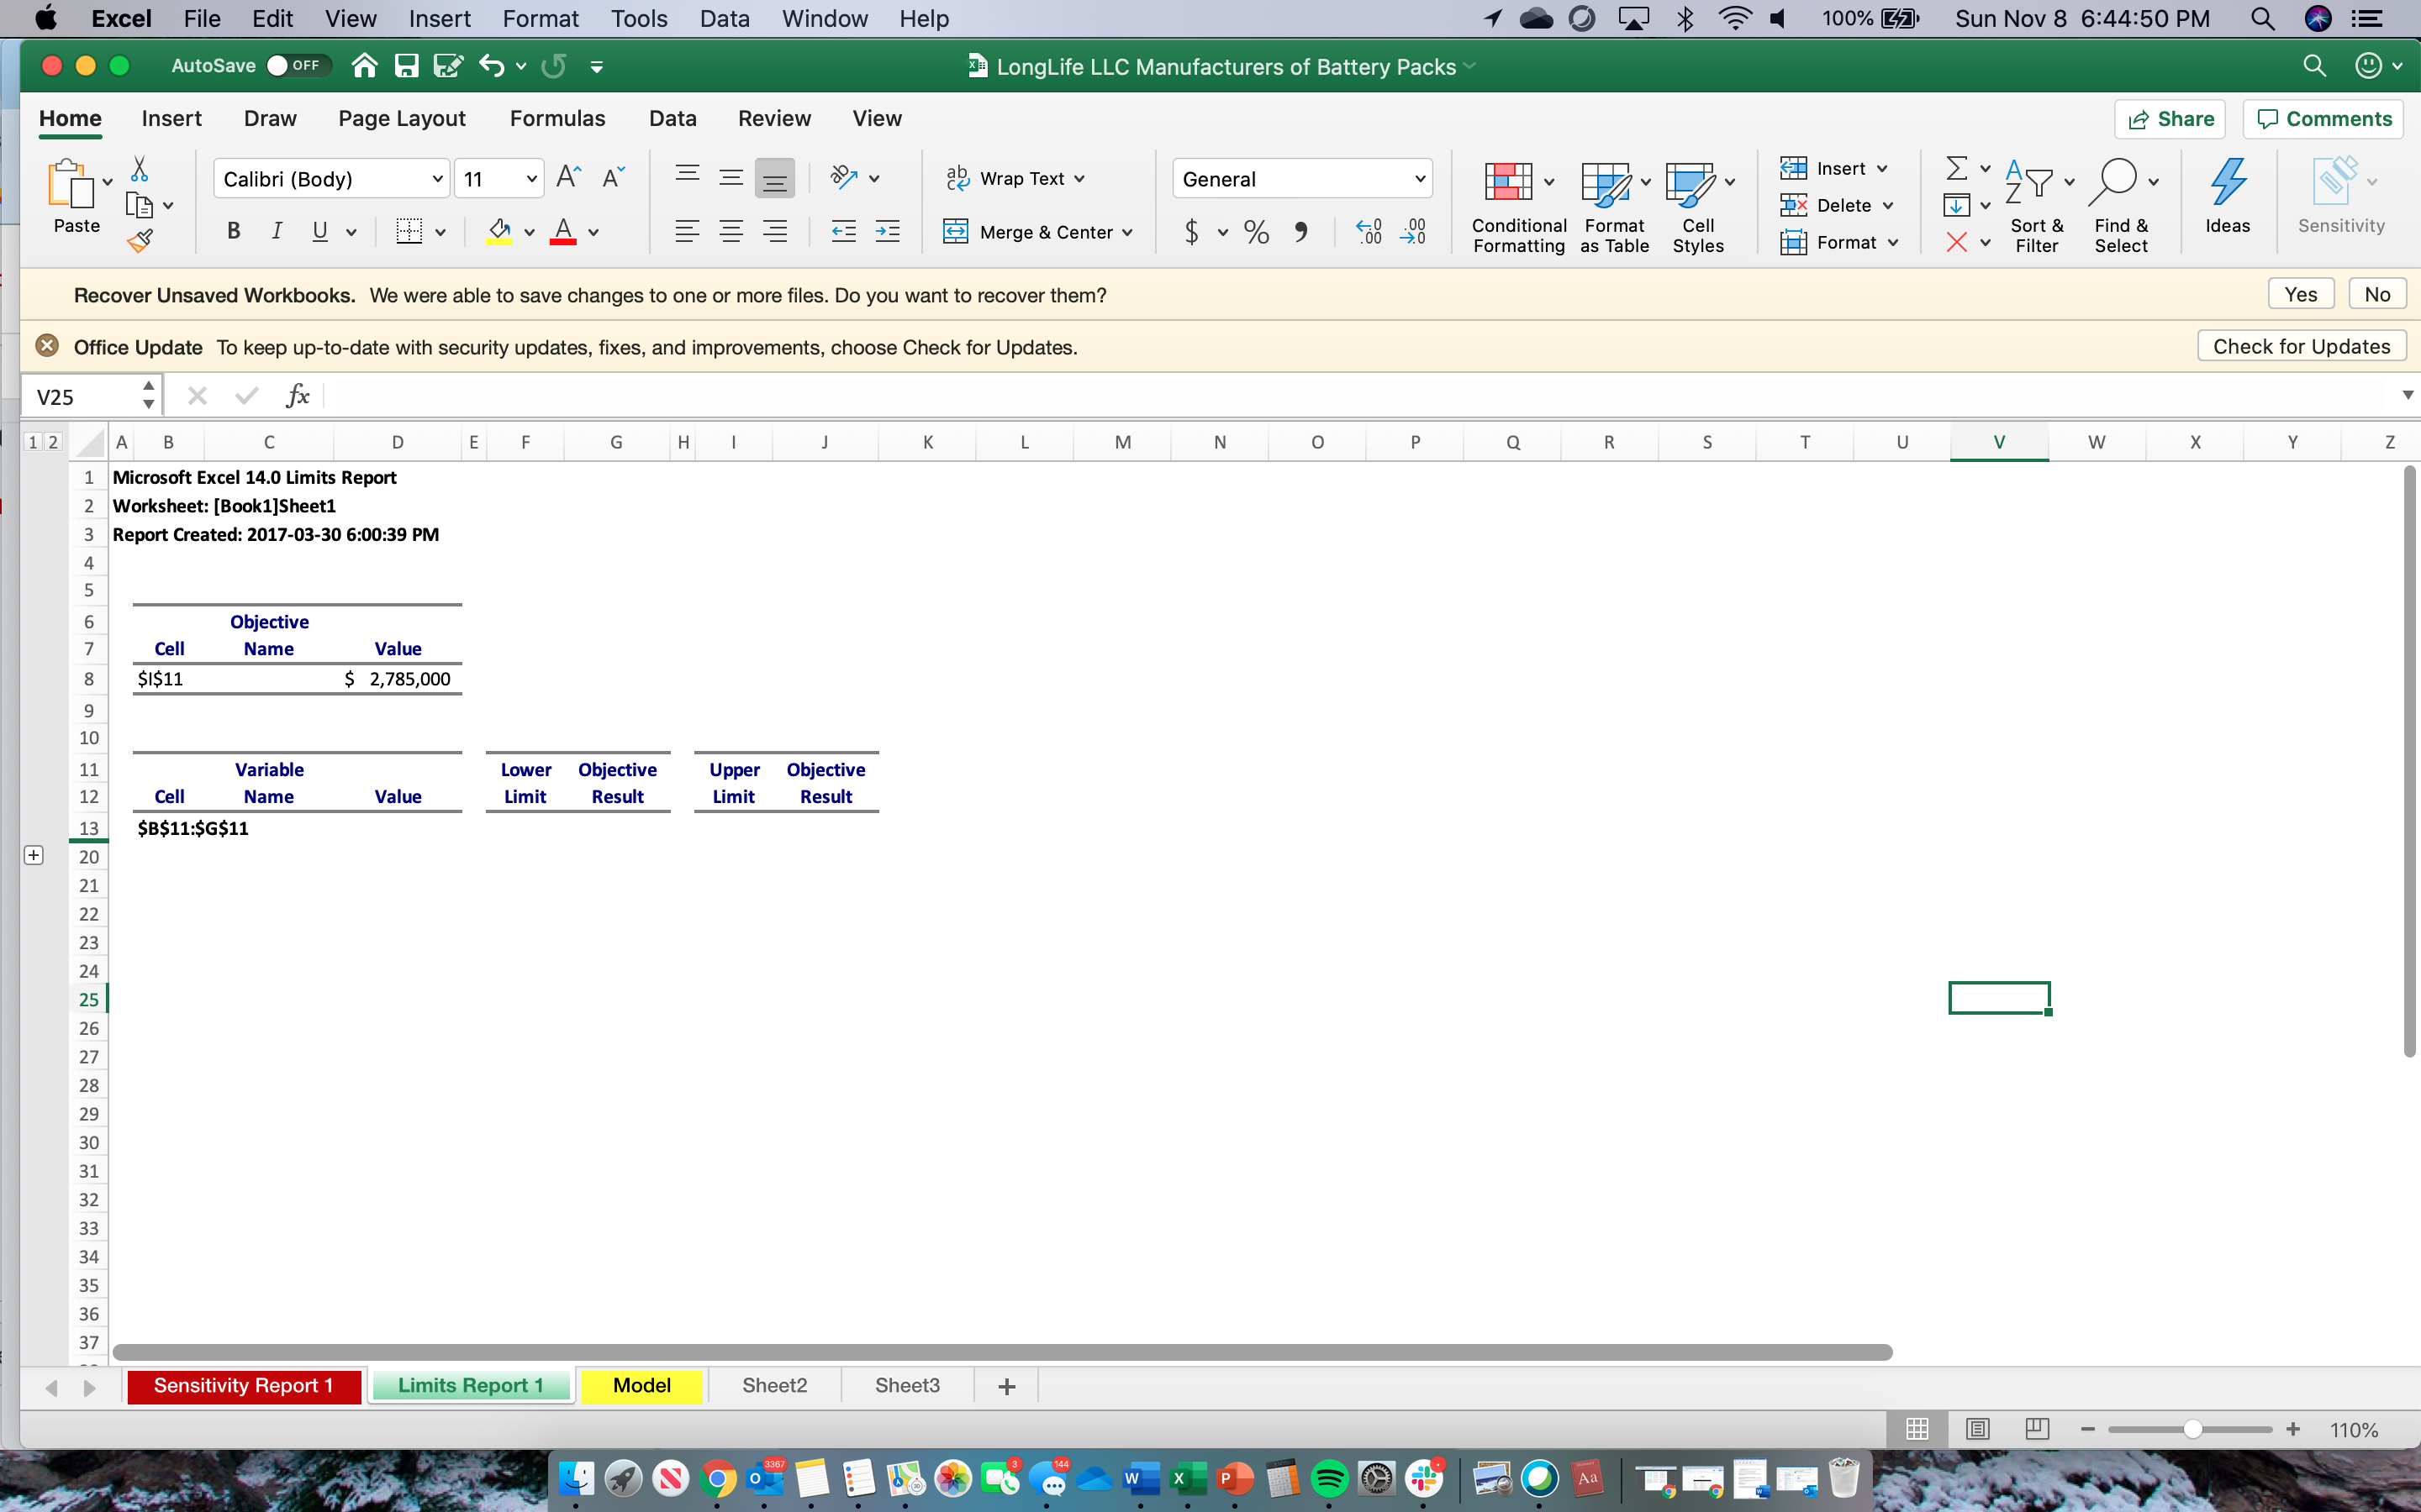This screenshot has height=1512, width=2421.
Task: Apply a style from Cell Styles
Action: (x=1698, y=205)
